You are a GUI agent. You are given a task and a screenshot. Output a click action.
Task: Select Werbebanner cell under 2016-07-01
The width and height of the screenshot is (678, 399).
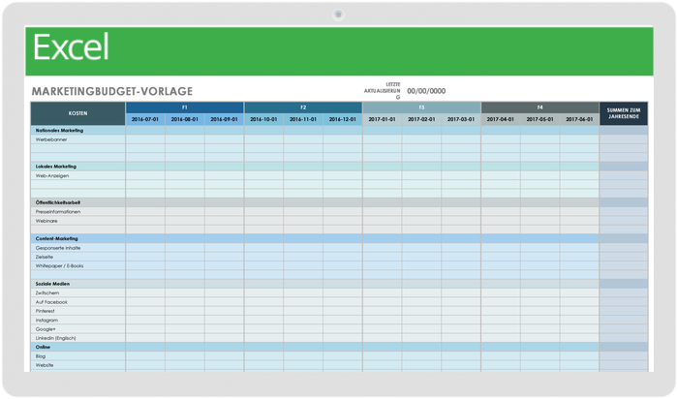tap(145, 139)
